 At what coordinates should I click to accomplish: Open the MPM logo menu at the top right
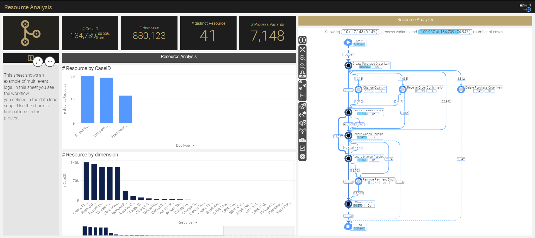point(525,7)
